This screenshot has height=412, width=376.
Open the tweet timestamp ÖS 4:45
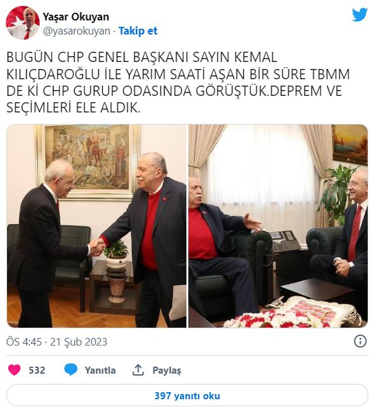point(24,342)
